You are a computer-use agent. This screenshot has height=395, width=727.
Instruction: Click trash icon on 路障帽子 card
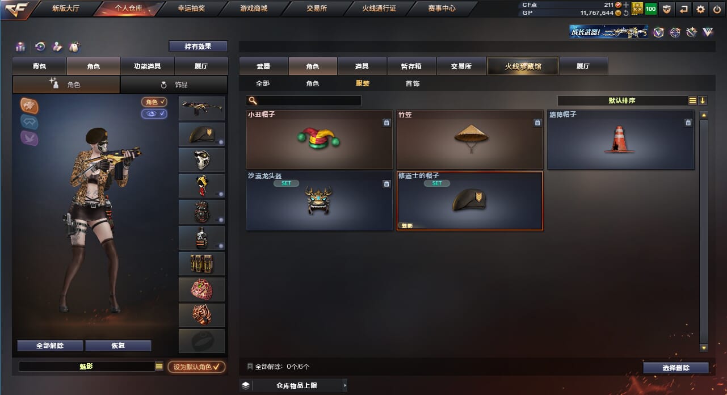688,123
